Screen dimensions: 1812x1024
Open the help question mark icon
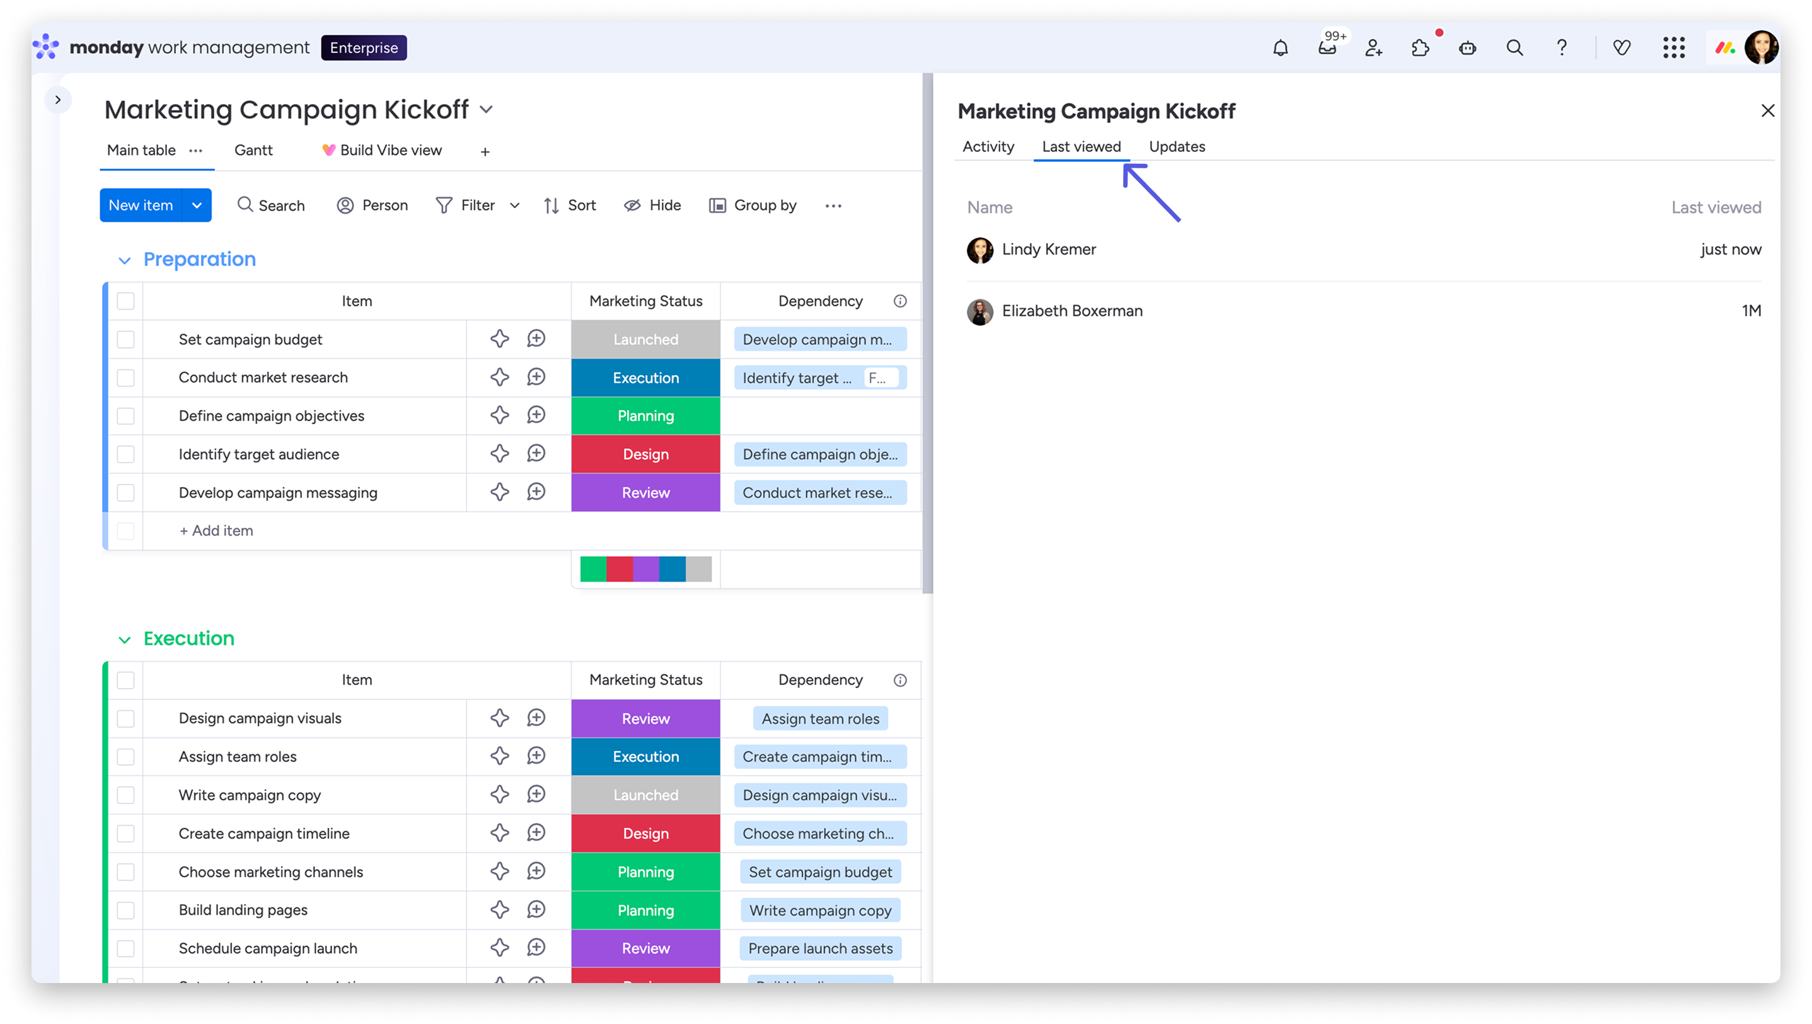coord(1562,48)
